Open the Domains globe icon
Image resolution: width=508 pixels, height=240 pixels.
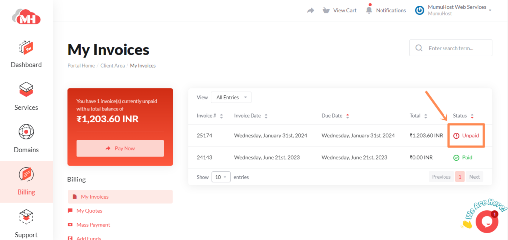coord(26,132)
